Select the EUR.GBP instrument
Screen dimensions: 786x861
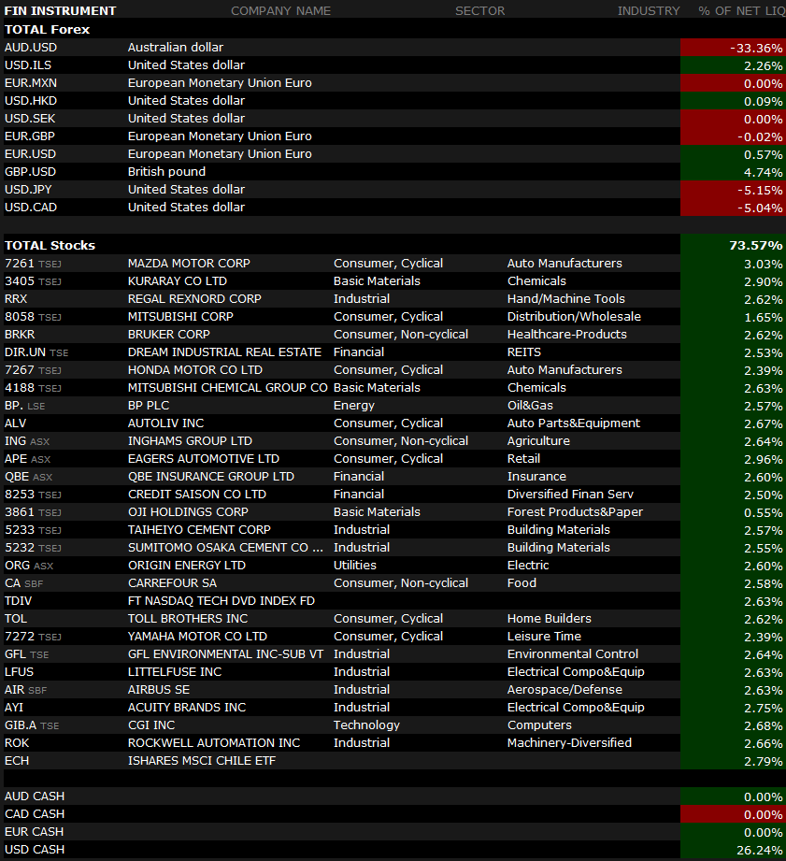tap(30, 136)
